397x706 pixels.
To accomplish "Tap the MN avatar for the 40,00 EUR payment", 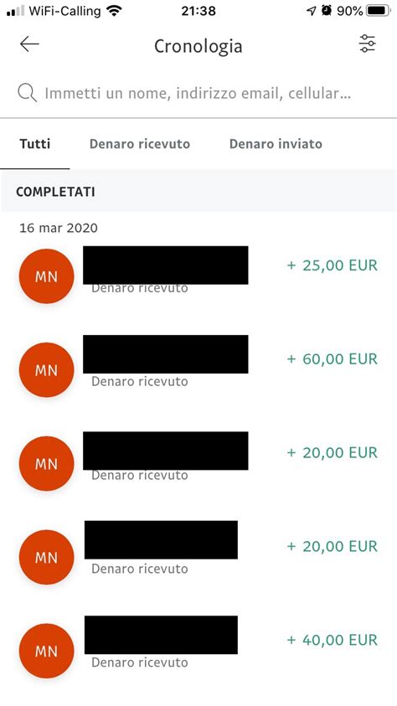I will pos(46,651).
